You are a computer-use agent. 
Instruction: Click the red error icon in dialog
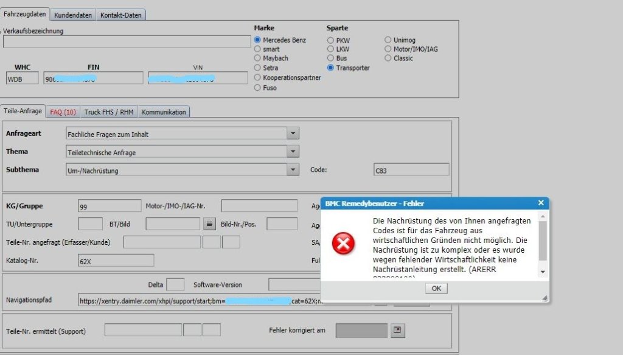[x=343, y=244]
